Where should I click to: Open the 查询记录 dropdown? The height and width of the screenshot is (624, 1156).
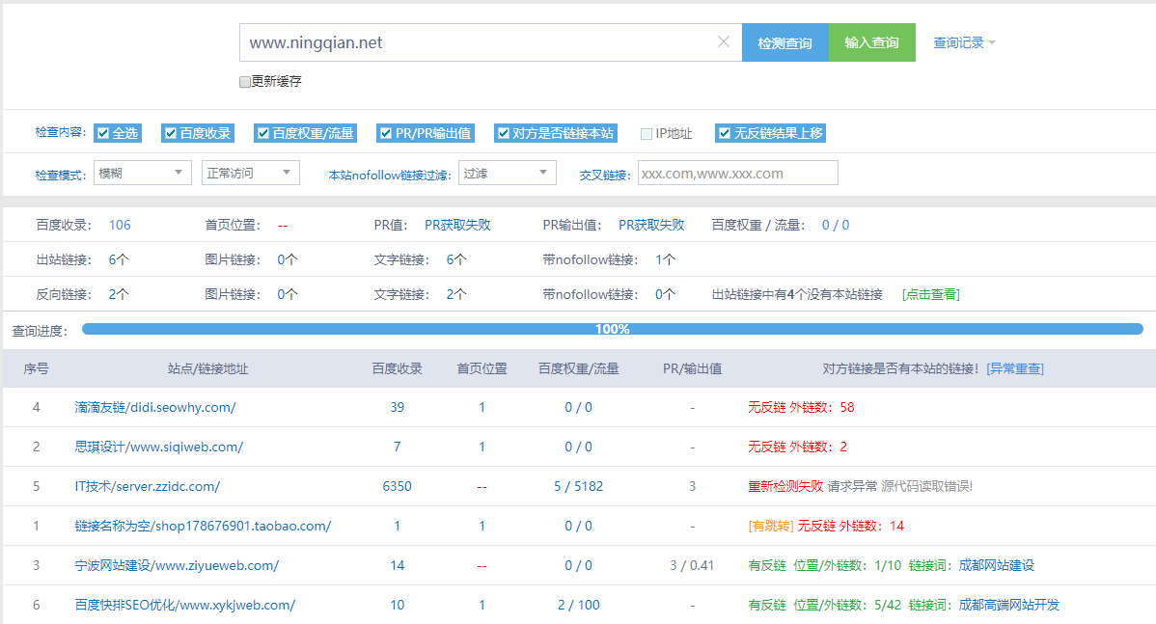point(964,42)
